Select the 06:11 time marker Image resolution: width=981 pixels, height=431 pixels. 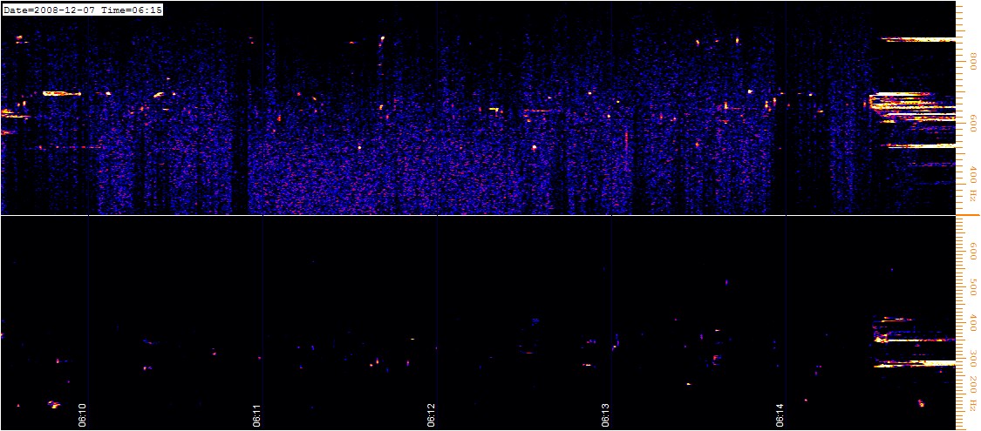point(258,414)
